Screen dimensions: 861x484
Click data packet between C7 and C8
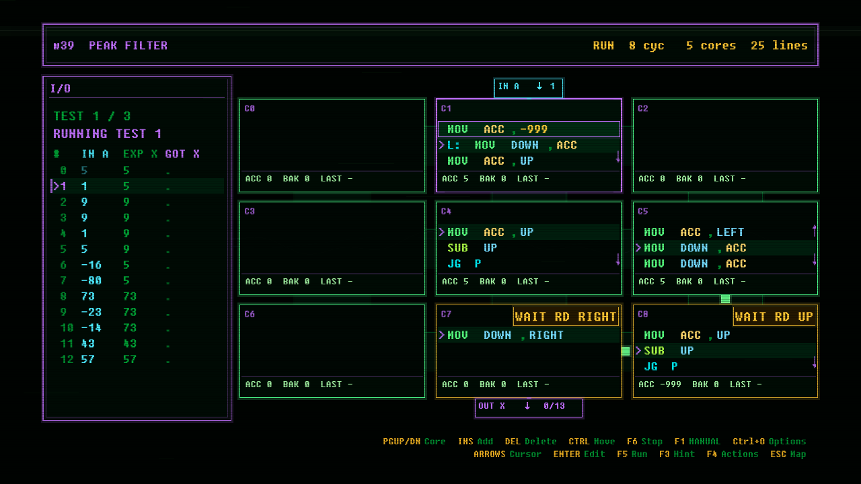point(626,351)
